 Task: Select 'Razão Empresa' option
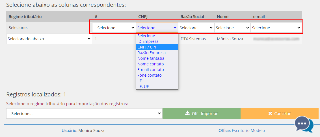(x=152, y=53)
